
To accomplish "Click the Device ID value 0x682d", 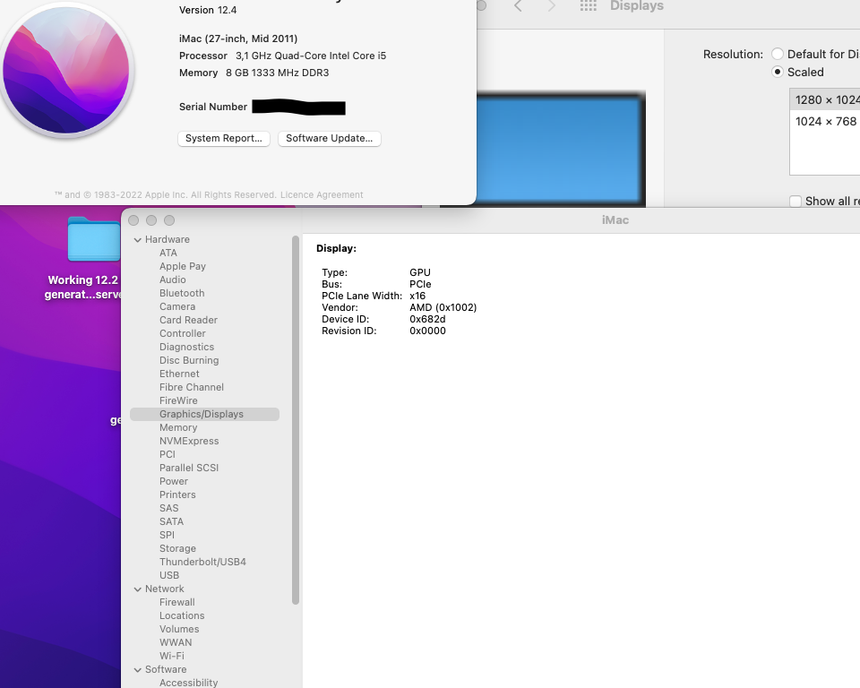I will click(x=428, y=319).
